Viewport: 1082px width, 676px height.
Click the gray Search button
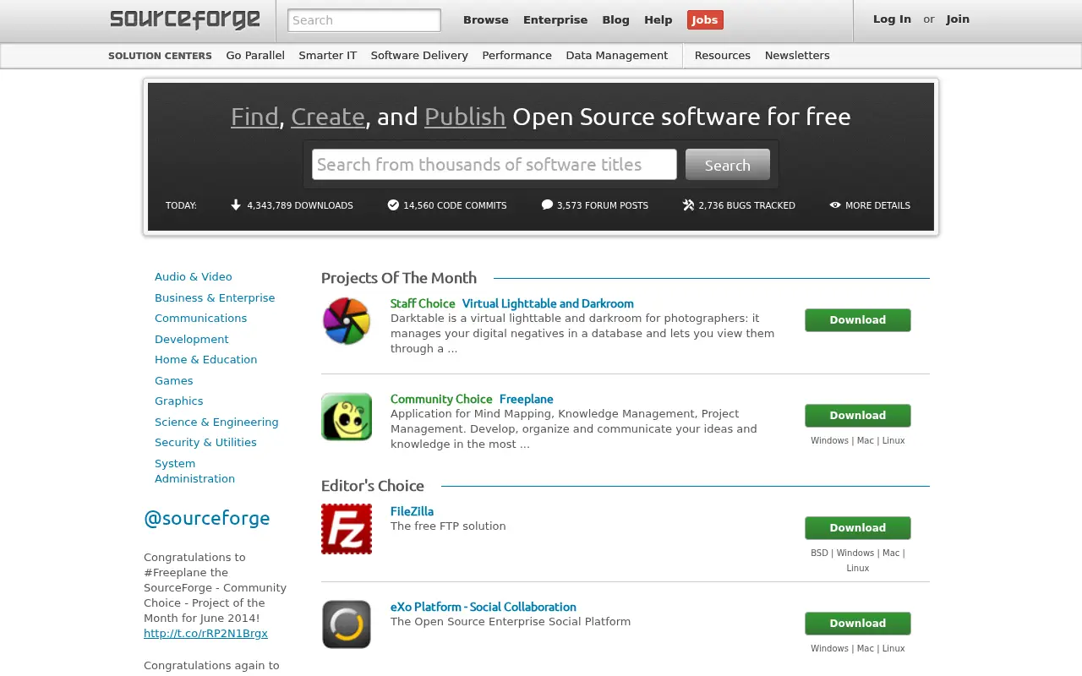click(728, 165)
